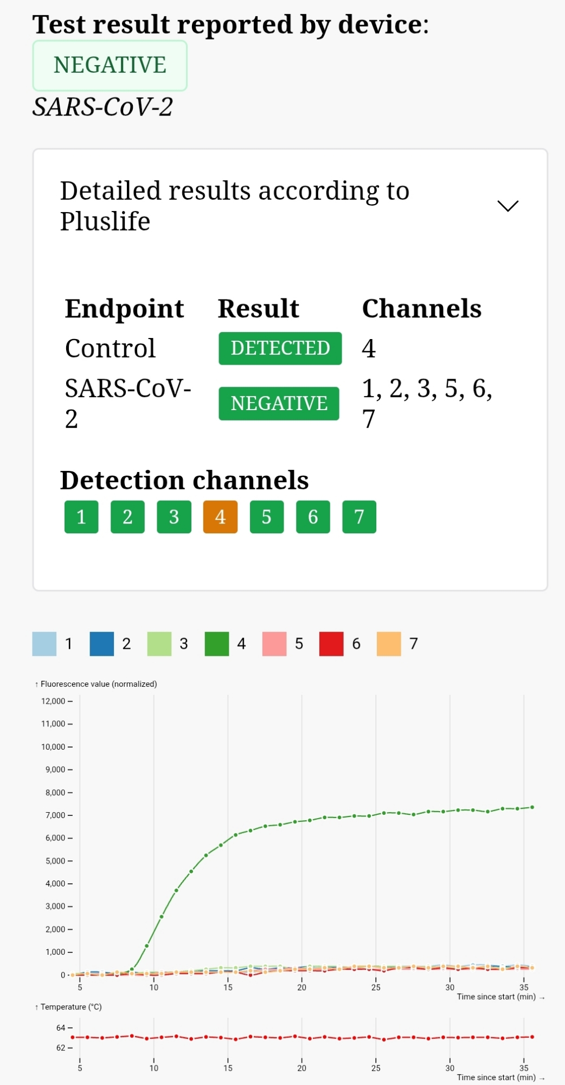The width and height of the screenshot is (565, 1085).
Task: Click dark blue legend swatch for channel 2
Action: (102, 643)
